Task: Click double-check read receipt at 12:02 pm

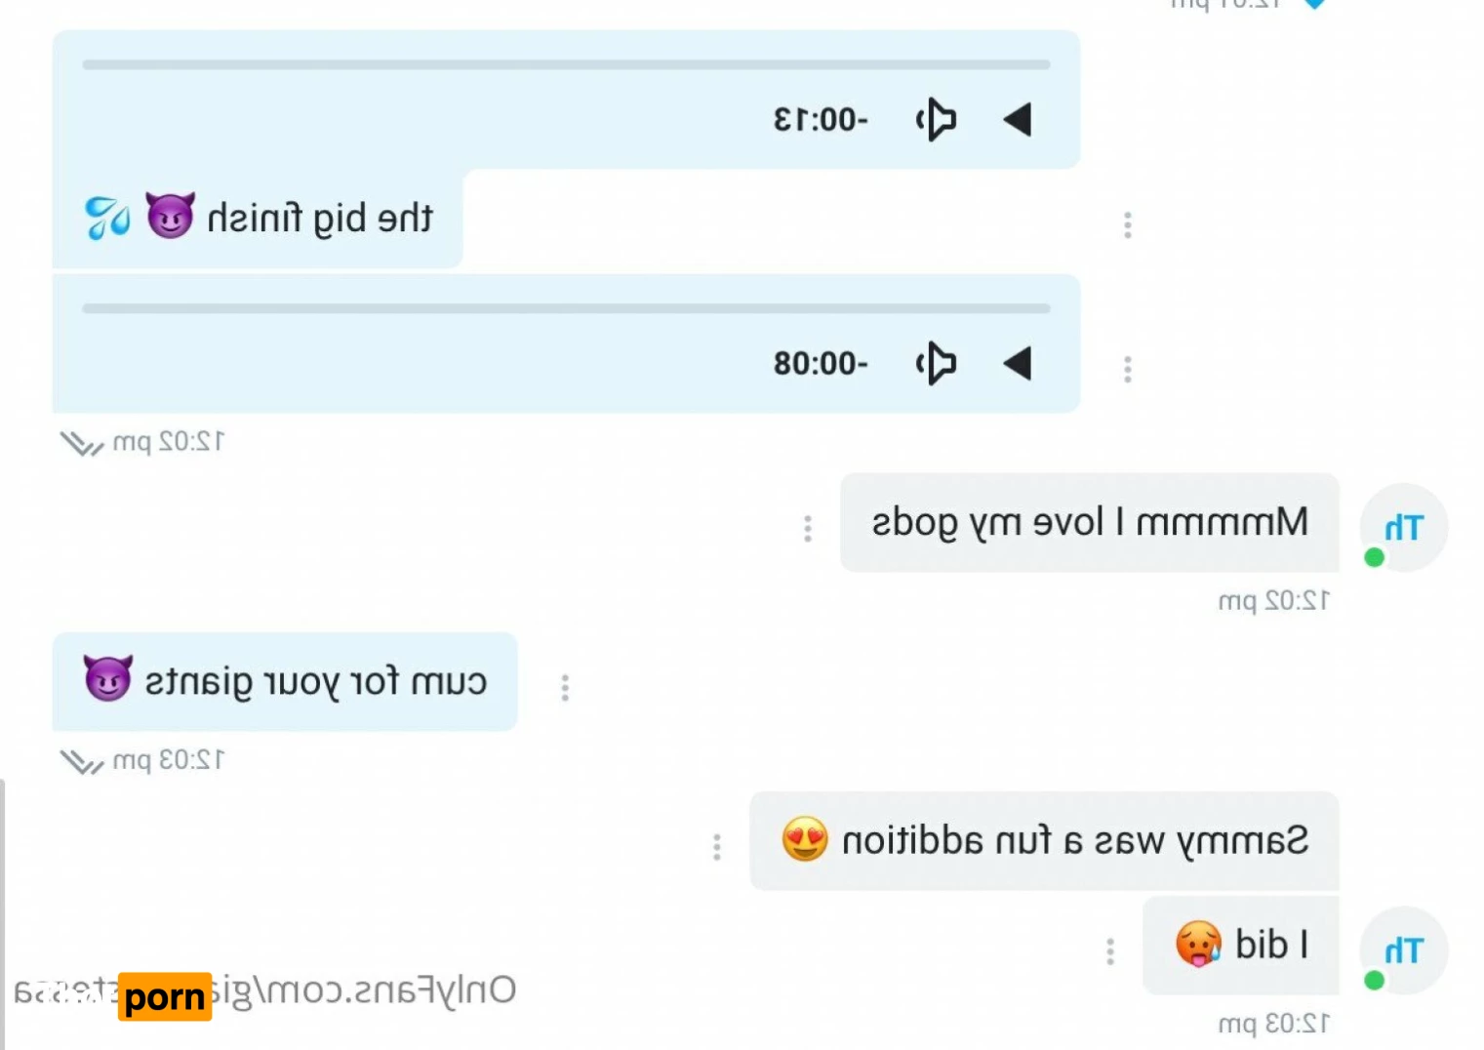Action: point(82,443)
